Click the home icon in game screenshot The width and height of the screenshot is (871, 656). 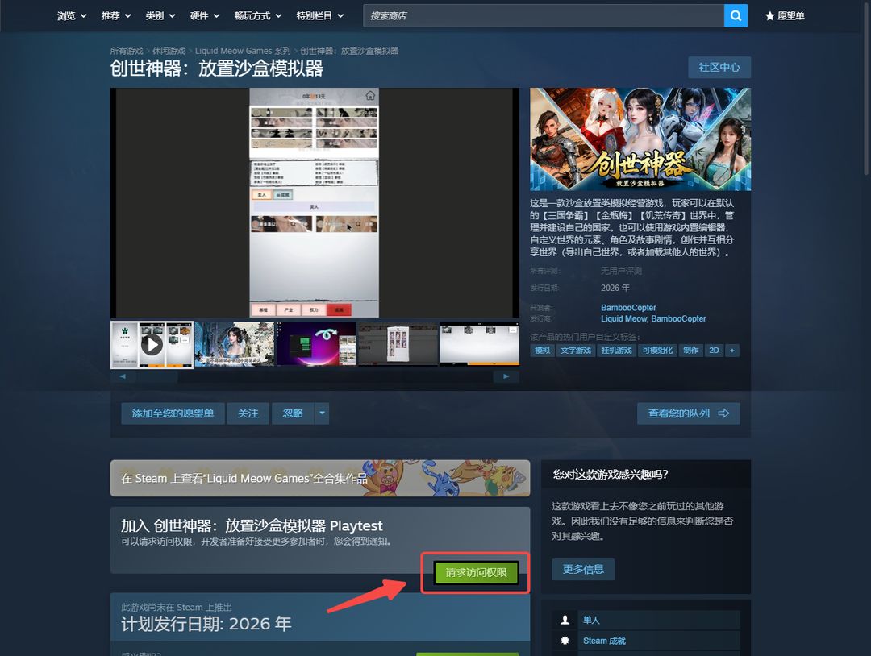tap(370, 96)
